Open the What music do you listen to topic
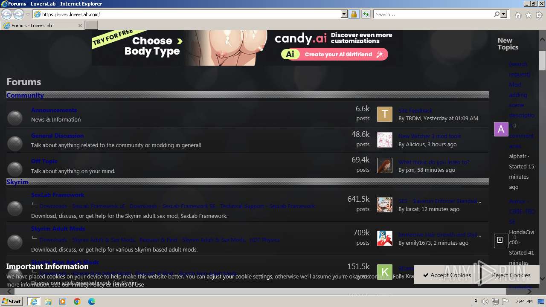Screen dimensions: 546x307 coord(434,162)
